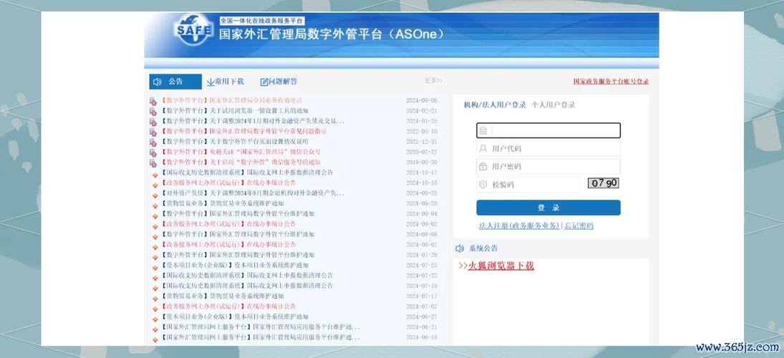Click the SAFE globe logo in the banner
This screenshot has height=358, width=784.
pos(194,31)
